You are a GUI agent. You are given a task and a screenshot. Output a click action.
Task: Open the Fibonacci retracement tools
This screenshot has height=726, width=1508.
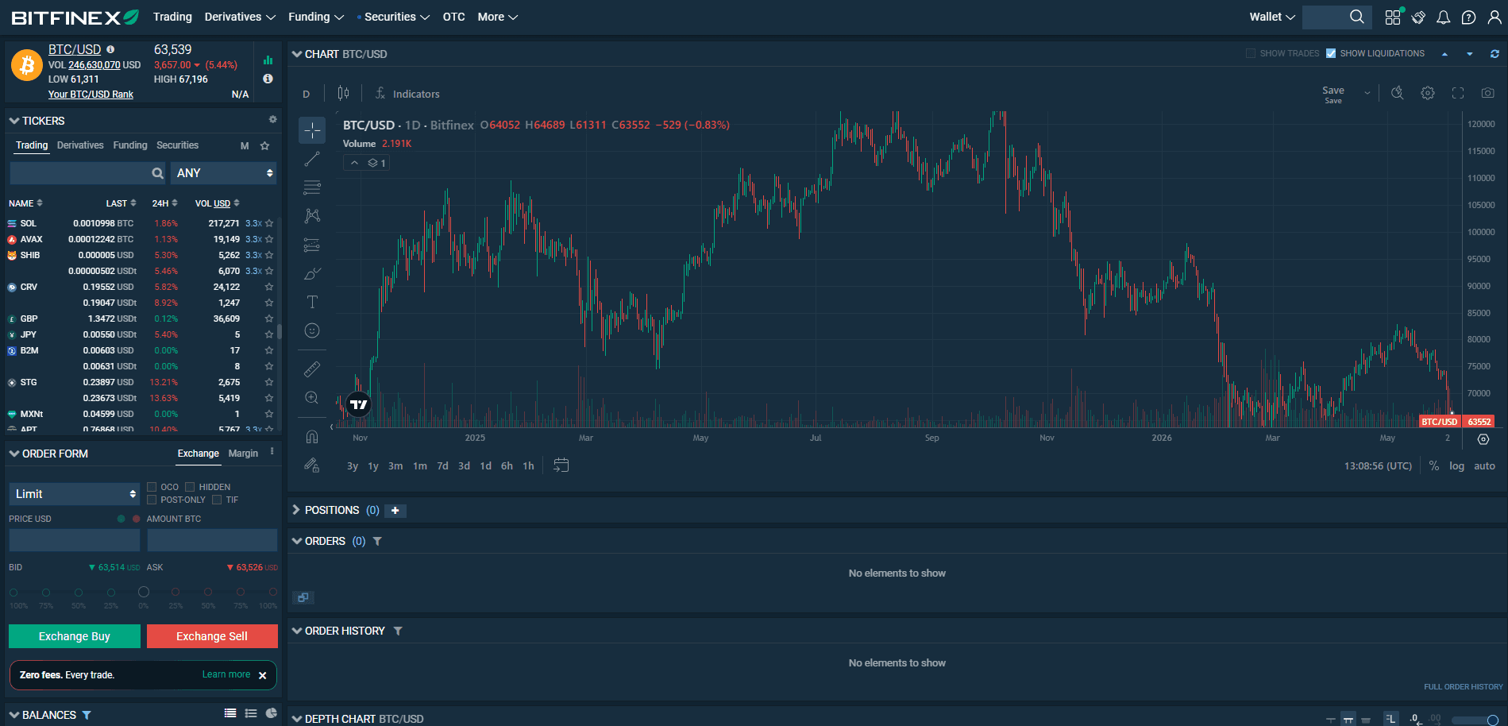click(x=312, y=187)
